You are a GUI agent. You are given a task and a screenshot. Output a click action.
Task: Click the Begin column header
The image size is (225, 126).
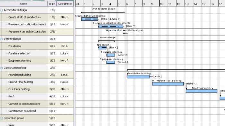[x=52, y=4]
